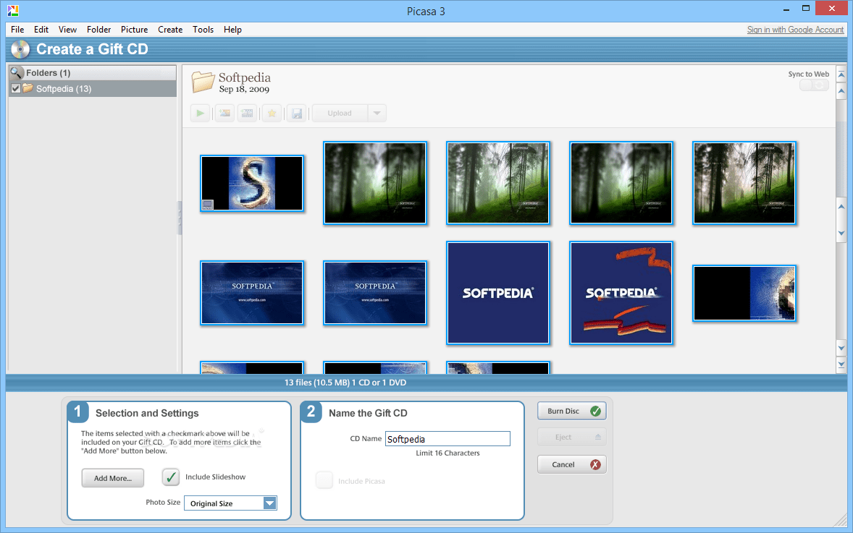Jump to top with the double-up scroll arrow

coord(841,74)
